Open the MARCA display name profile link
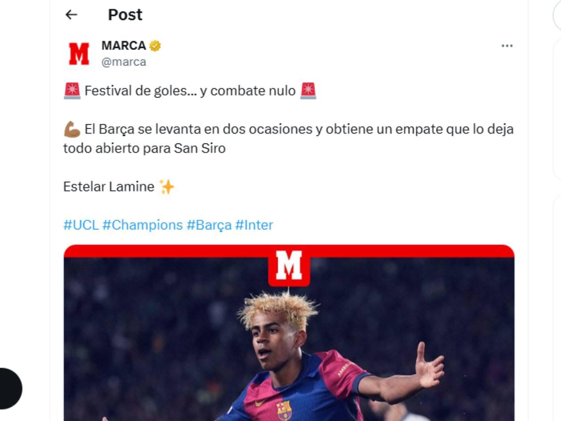Viewport: 561px width, 421px height. coord(124,45)
